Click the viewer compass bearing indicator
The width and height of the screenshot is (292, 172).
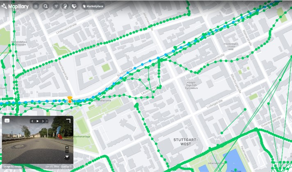coord(67,157)
